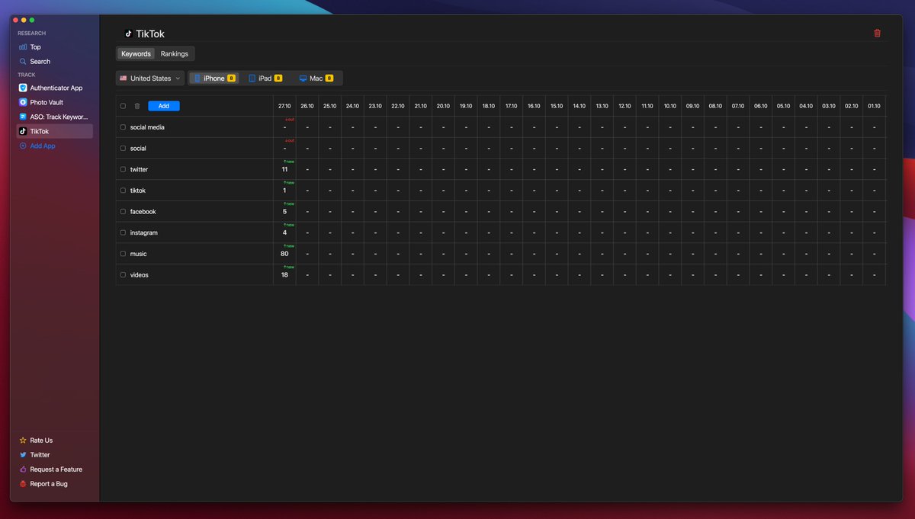Image resolution: width=915 pixels, height=519 pixels.
Task: Click the 01.10 date column header
Action: click(874, 106)
